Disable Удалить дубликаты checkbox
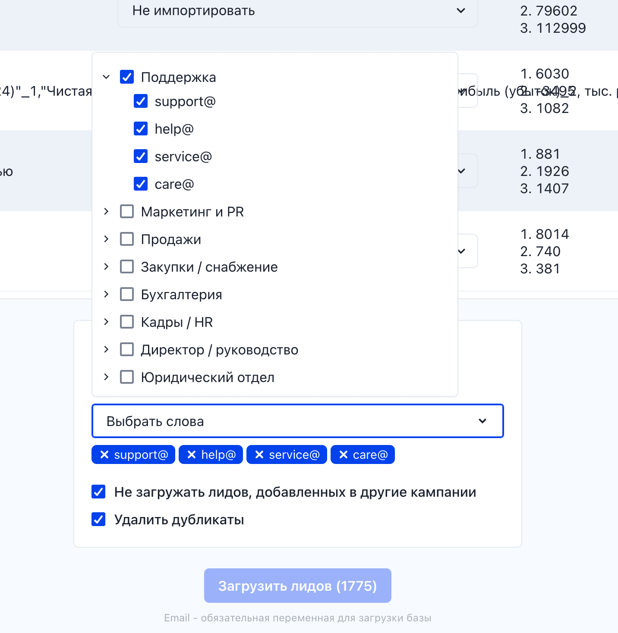Image resolution: width=618 pixels, height=633 pixels. tap(99, 520)
